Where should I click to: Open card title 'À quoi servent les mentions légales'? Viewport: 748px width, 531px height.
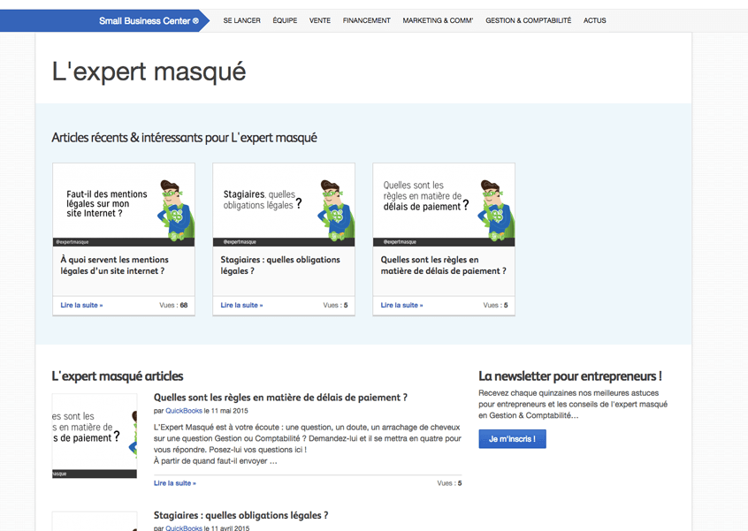(x=114, y=265)
